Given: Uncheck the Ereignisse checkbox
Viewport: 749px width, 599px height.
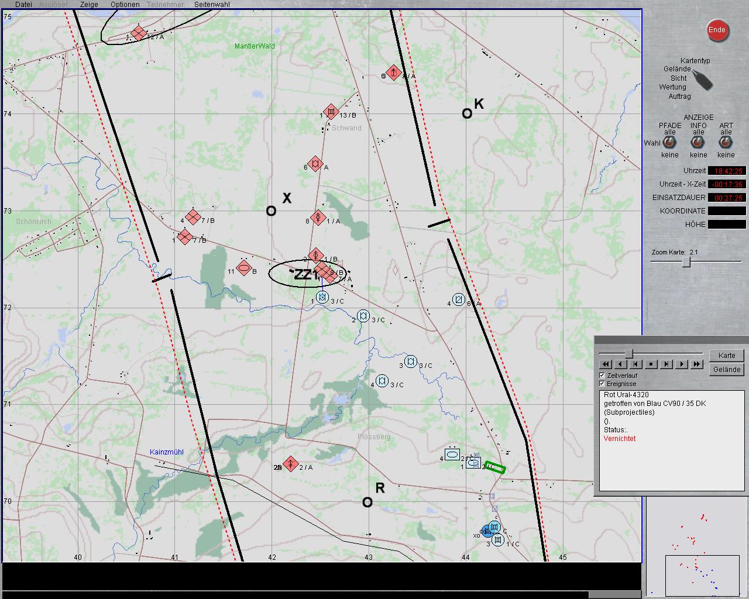Looking at the screenshot, I should click(602, 384).
